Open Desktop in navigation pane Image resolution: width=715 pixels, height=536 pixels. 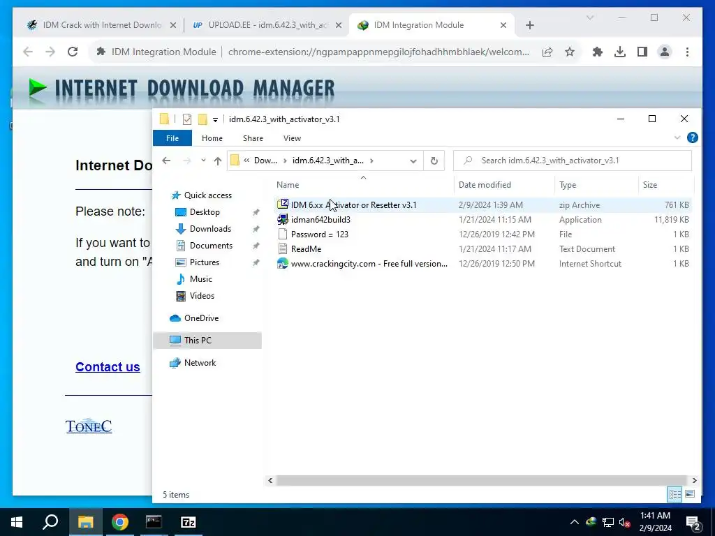click(x=205, y=212)
